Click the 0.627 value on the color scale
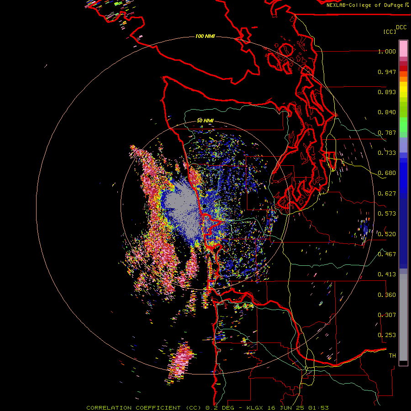The width and height of the screenshot is (411, 411). pyautogui.click(x=387, y=194)
